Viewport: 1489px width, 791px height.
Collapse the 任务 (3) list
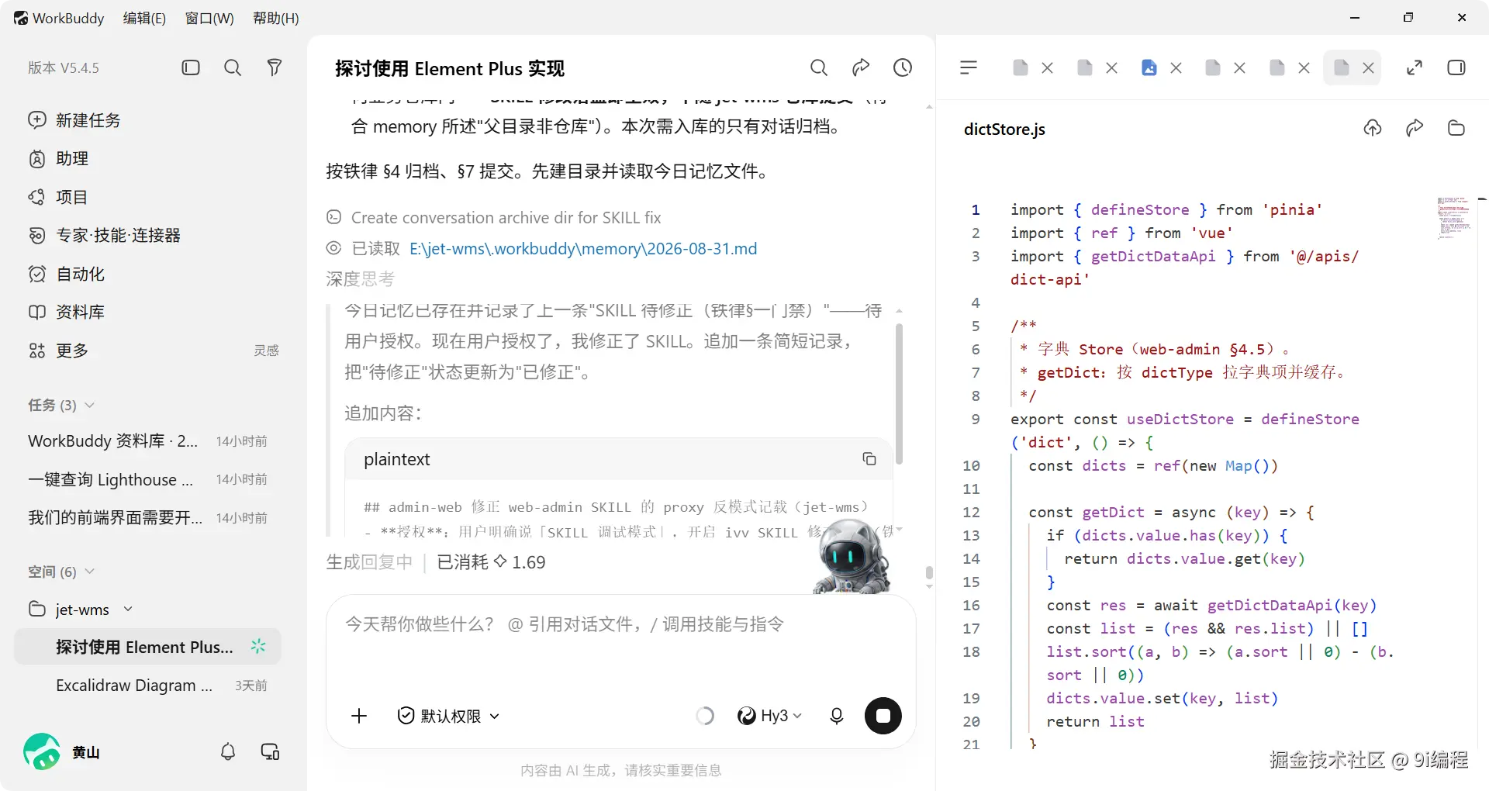pos(61,405)
